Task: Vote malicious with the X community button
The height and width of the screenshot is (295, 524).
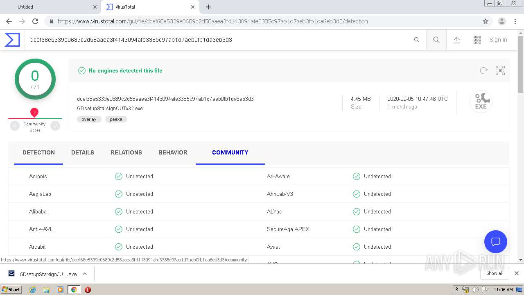Action: tap(15, 126)
